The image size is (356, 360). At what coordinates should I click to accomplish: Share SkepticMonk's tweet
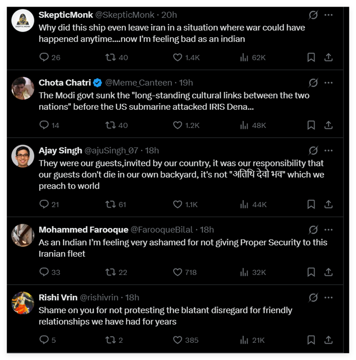coord(328,57)
